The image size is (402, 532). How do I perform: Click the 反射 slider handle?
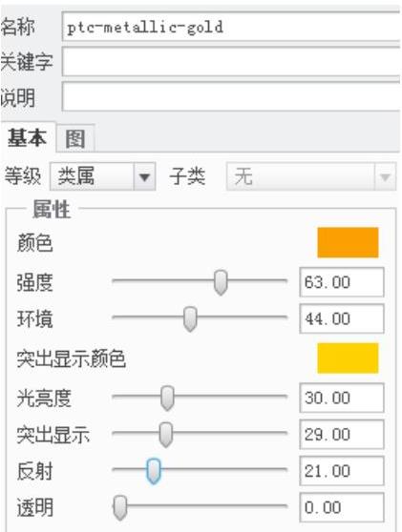click(154, 471)
